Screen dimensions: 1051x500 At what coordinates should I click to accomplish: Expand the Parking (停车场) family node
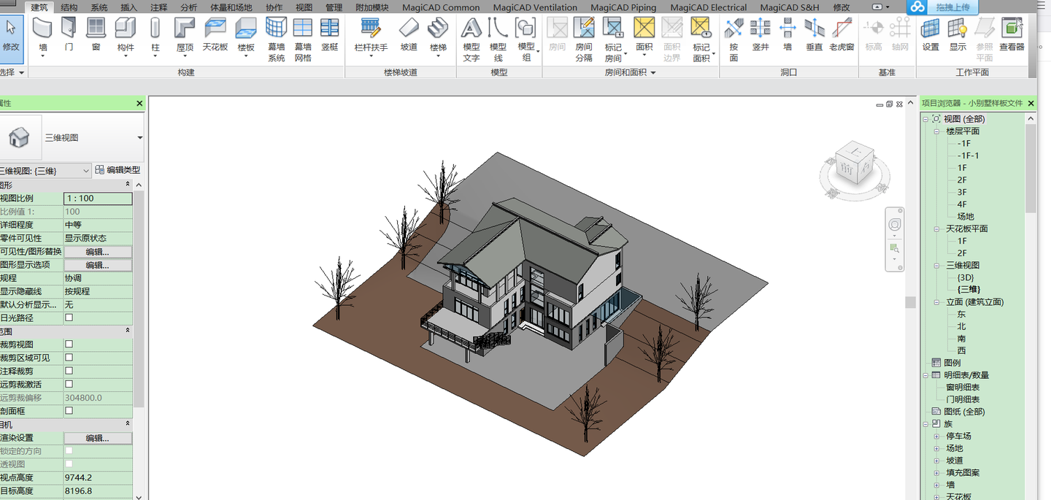[x=937, y=436]
